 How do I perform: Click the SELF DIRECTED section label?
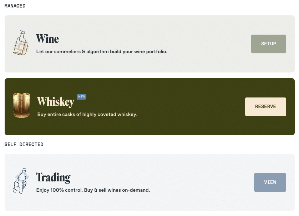pos(24,144)
